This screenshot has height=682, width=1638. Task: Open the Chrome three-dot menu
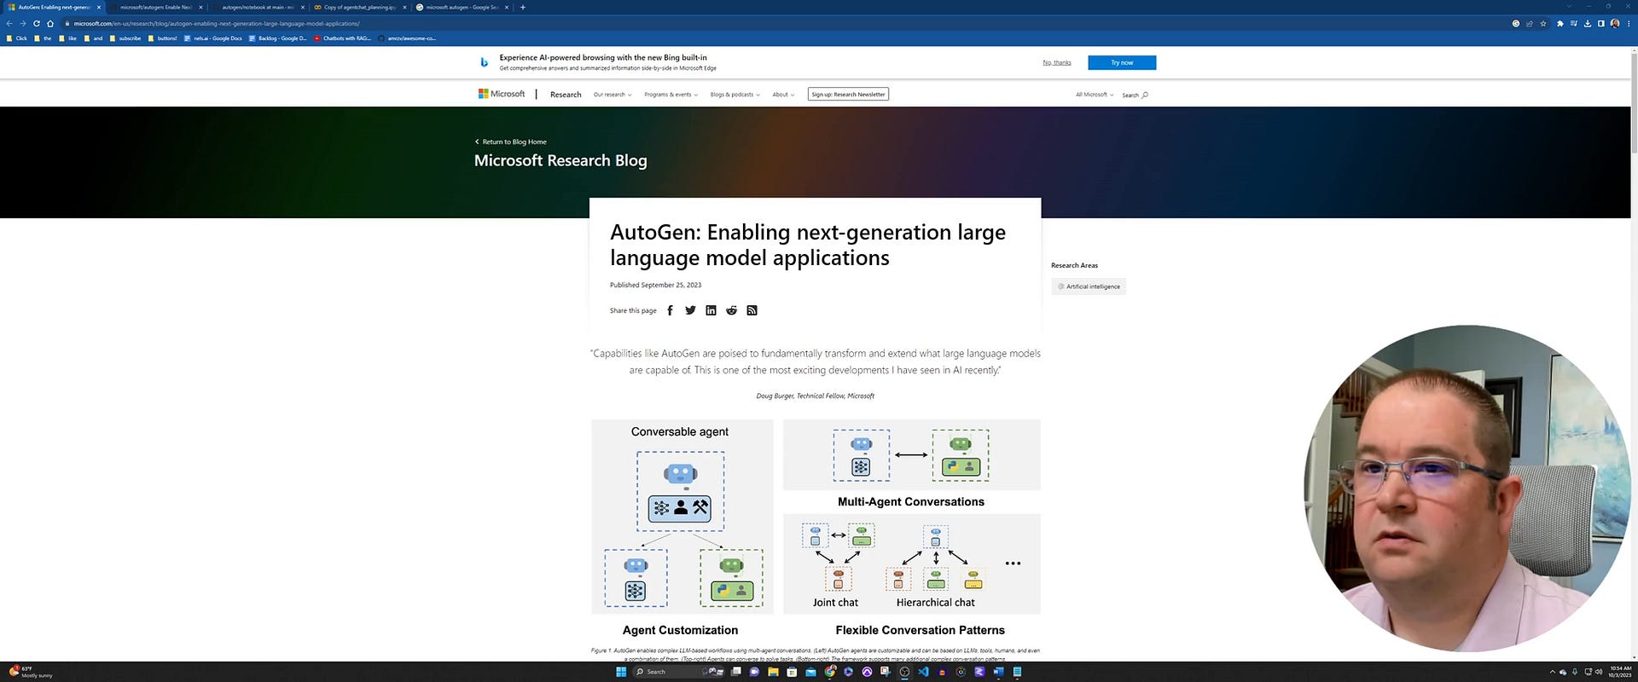(1629, 24)
